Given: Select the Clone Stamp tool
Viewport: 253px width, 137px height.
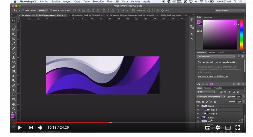Looking at the screenshot, I should [x=14, y=58].
